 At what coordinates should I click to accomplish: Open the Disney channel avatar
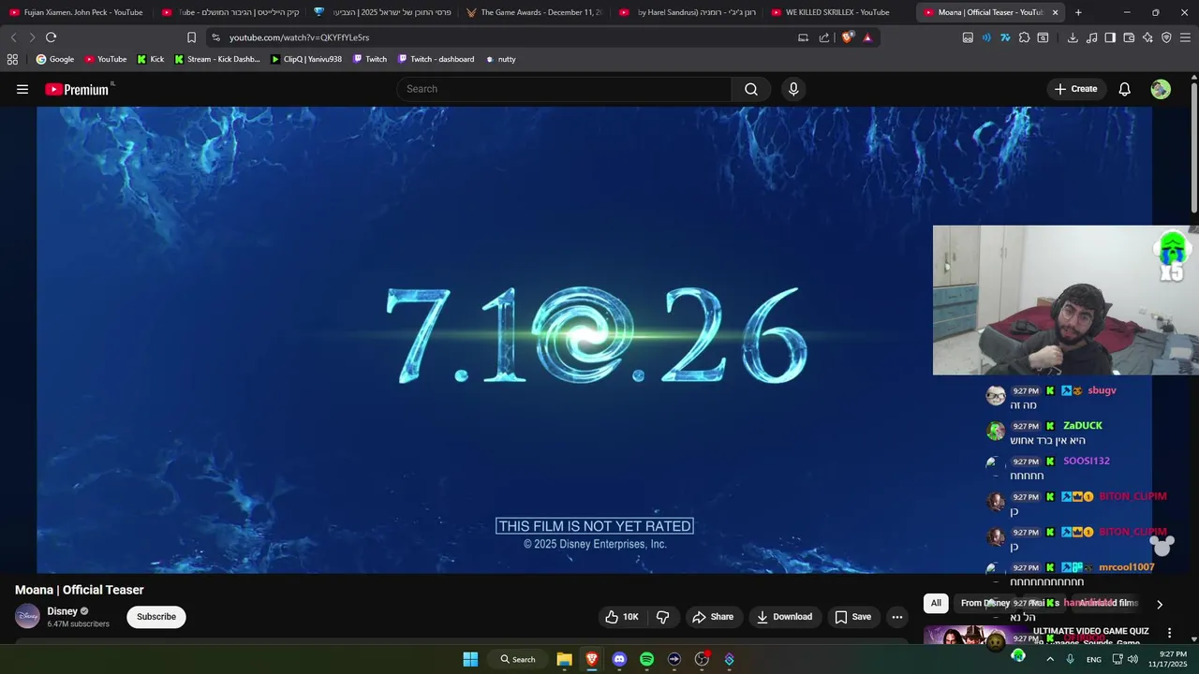pos(27,616)
